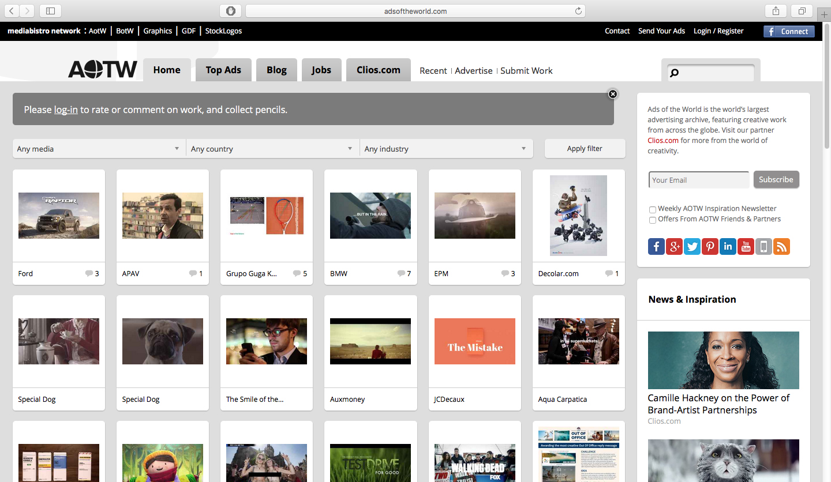Screen dimensions: 831x482
Task: Click the Facebook social icon
Action: [x=656, y=246]
